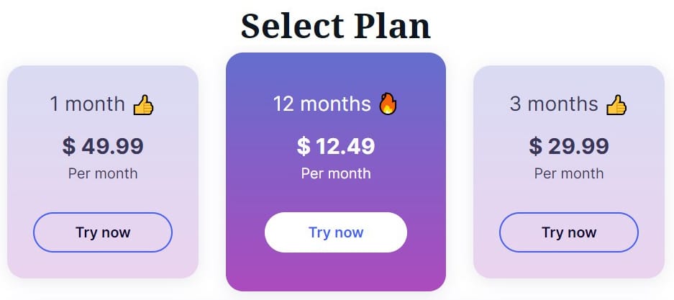Click Try now on the 3 months plan

(569, 232)
